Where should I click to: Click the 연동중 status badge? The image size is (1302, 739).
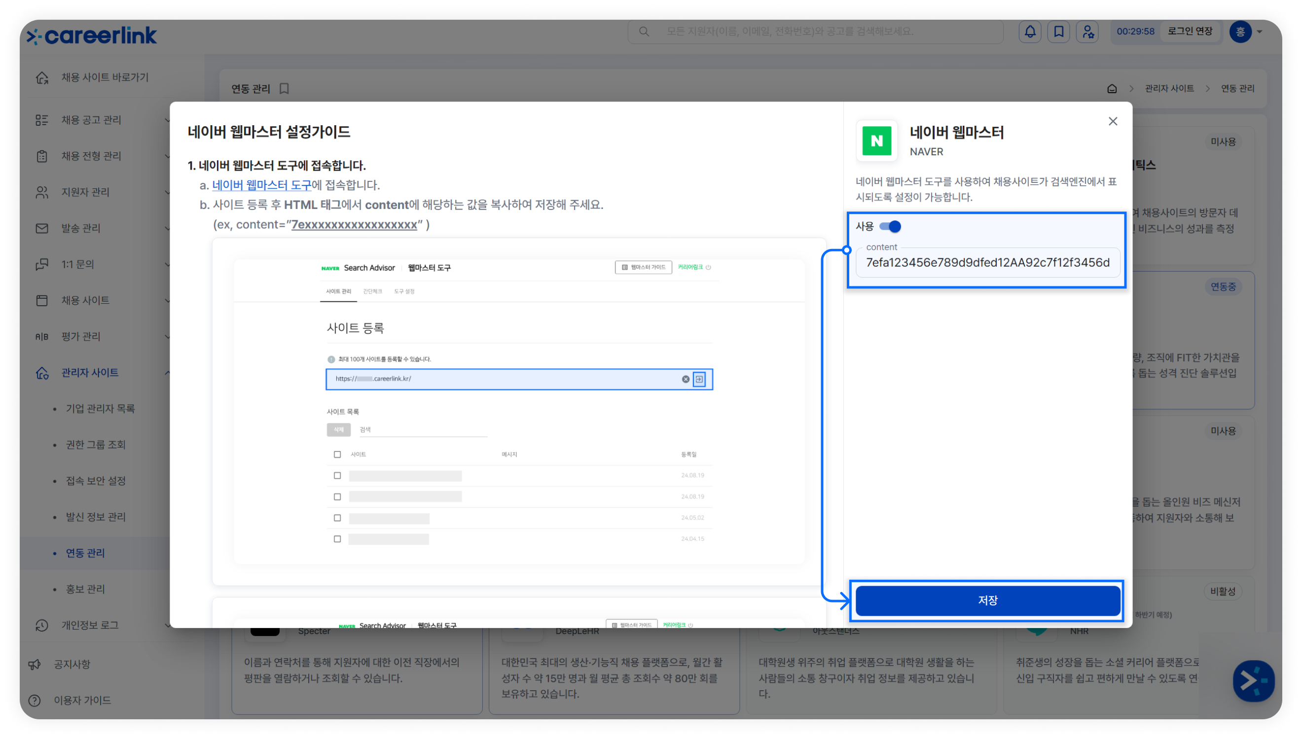tap(1222, 287)
